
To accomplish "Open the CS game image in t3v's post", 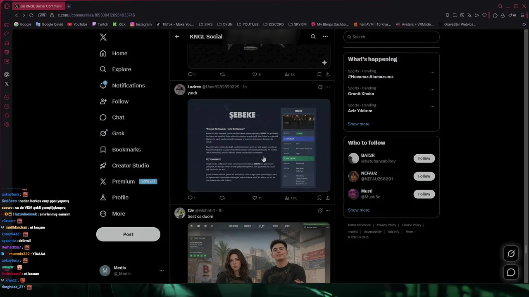I will click(259, 253).
